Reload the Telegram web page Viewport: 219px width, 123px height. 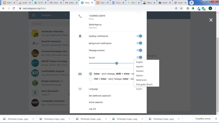pyautogui.click(x=14, y=8)
